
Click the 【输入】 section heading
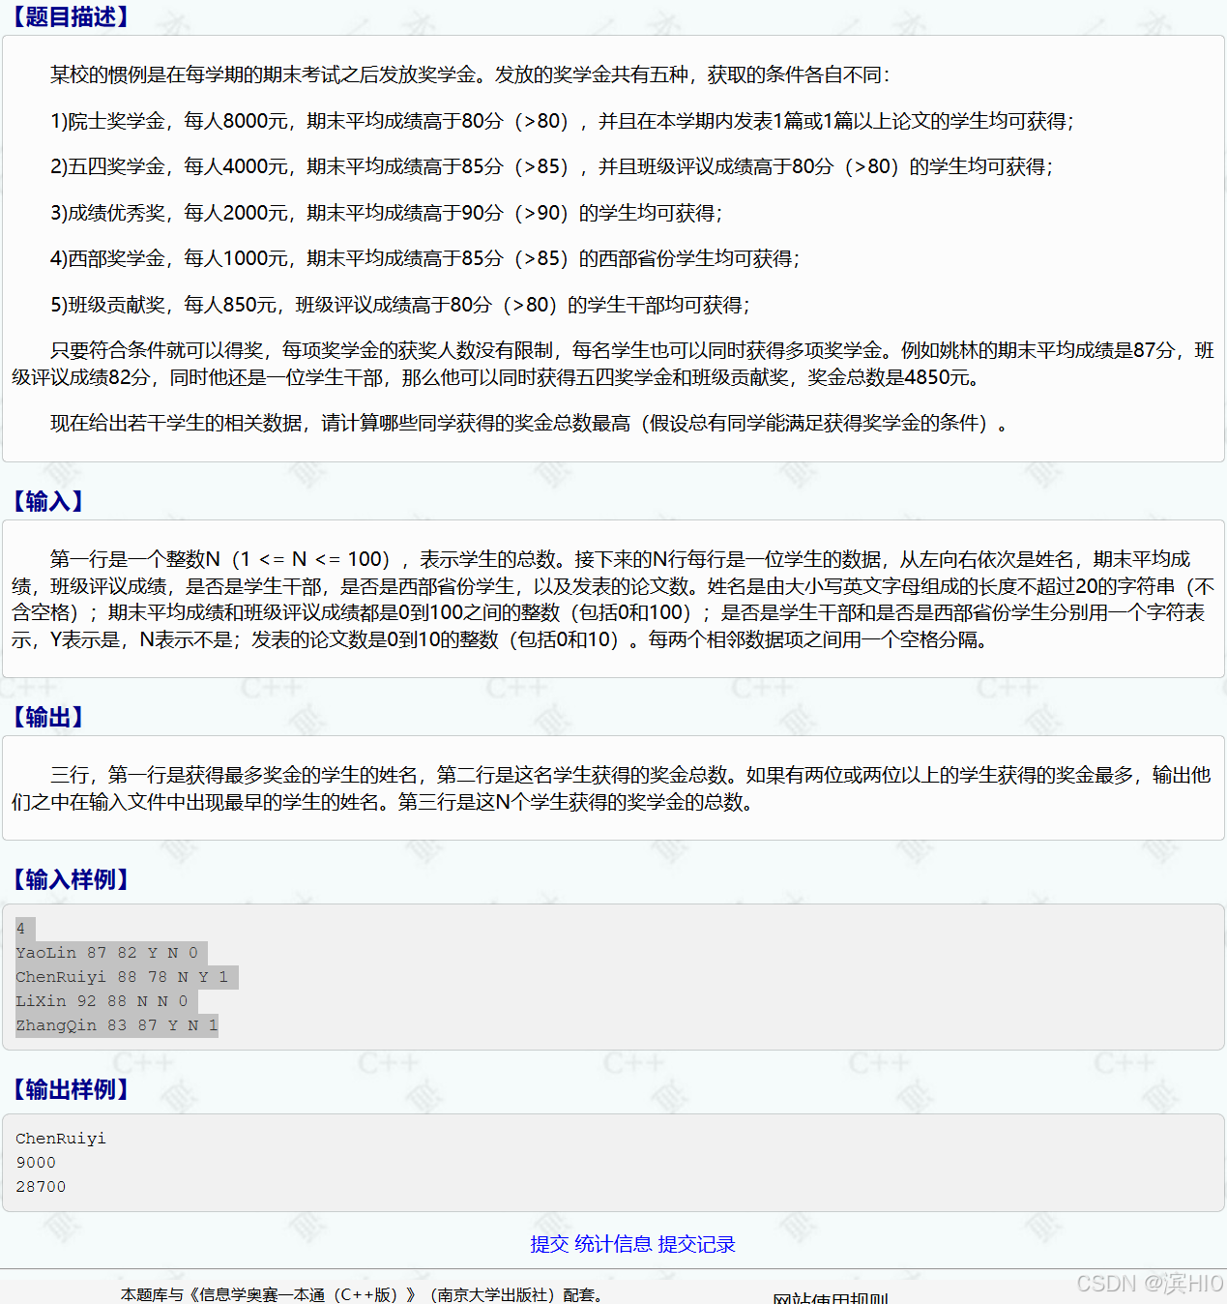click(x=47, y=501)
